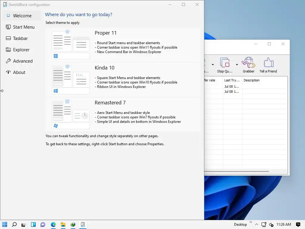Select the first Jul 08 download row

click(246, 86)
